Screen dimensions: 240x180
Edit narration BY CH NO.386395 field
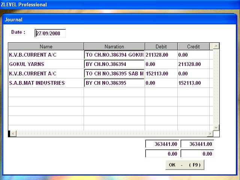pyautogui.click(x=114, y=83)
